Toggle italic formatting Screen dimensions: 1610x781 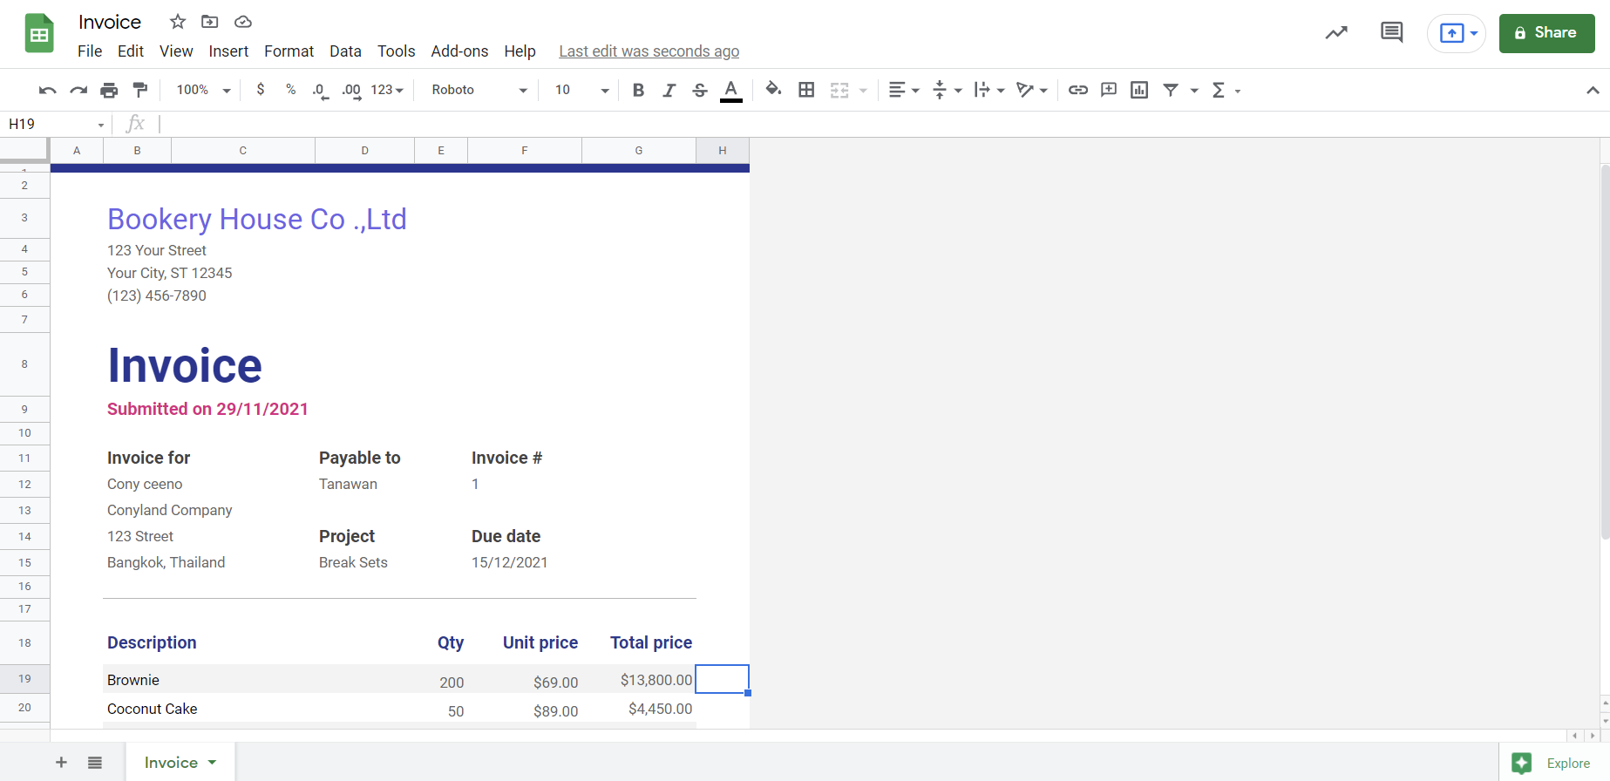pyautogui.click(x=669, y=90)
